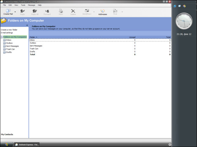Open the Send/Recv dropdown arrow
Image resolution: width=197 pixels, height=147 pixels.
click(x=94, y=12)
